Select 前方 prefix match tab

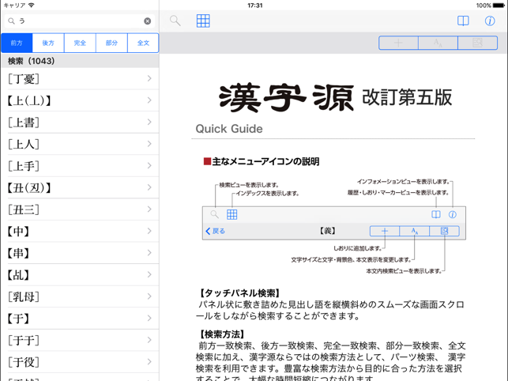click(17, 43)
